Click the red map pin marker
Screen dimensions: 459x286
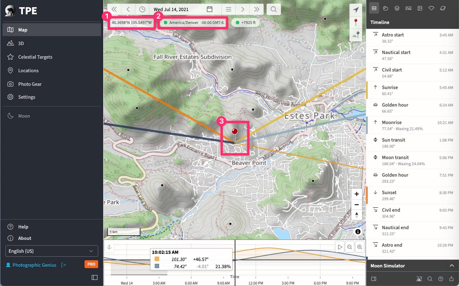click(x=235, y=135)
